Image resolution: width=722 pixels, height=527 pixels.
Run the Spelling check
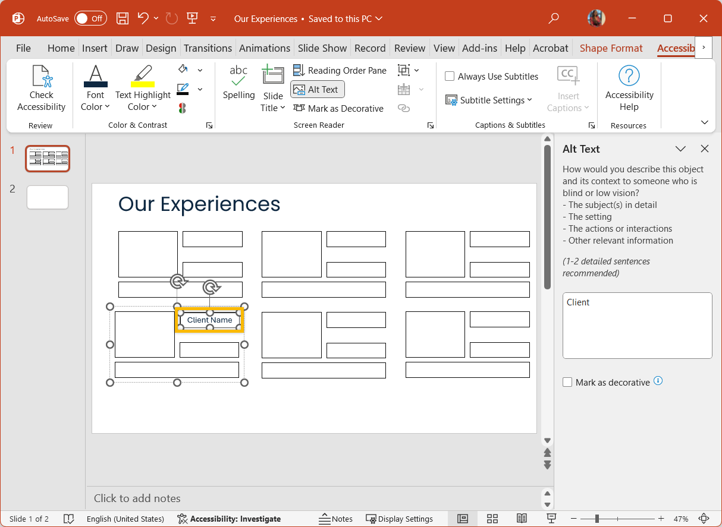tap(238, 83)
